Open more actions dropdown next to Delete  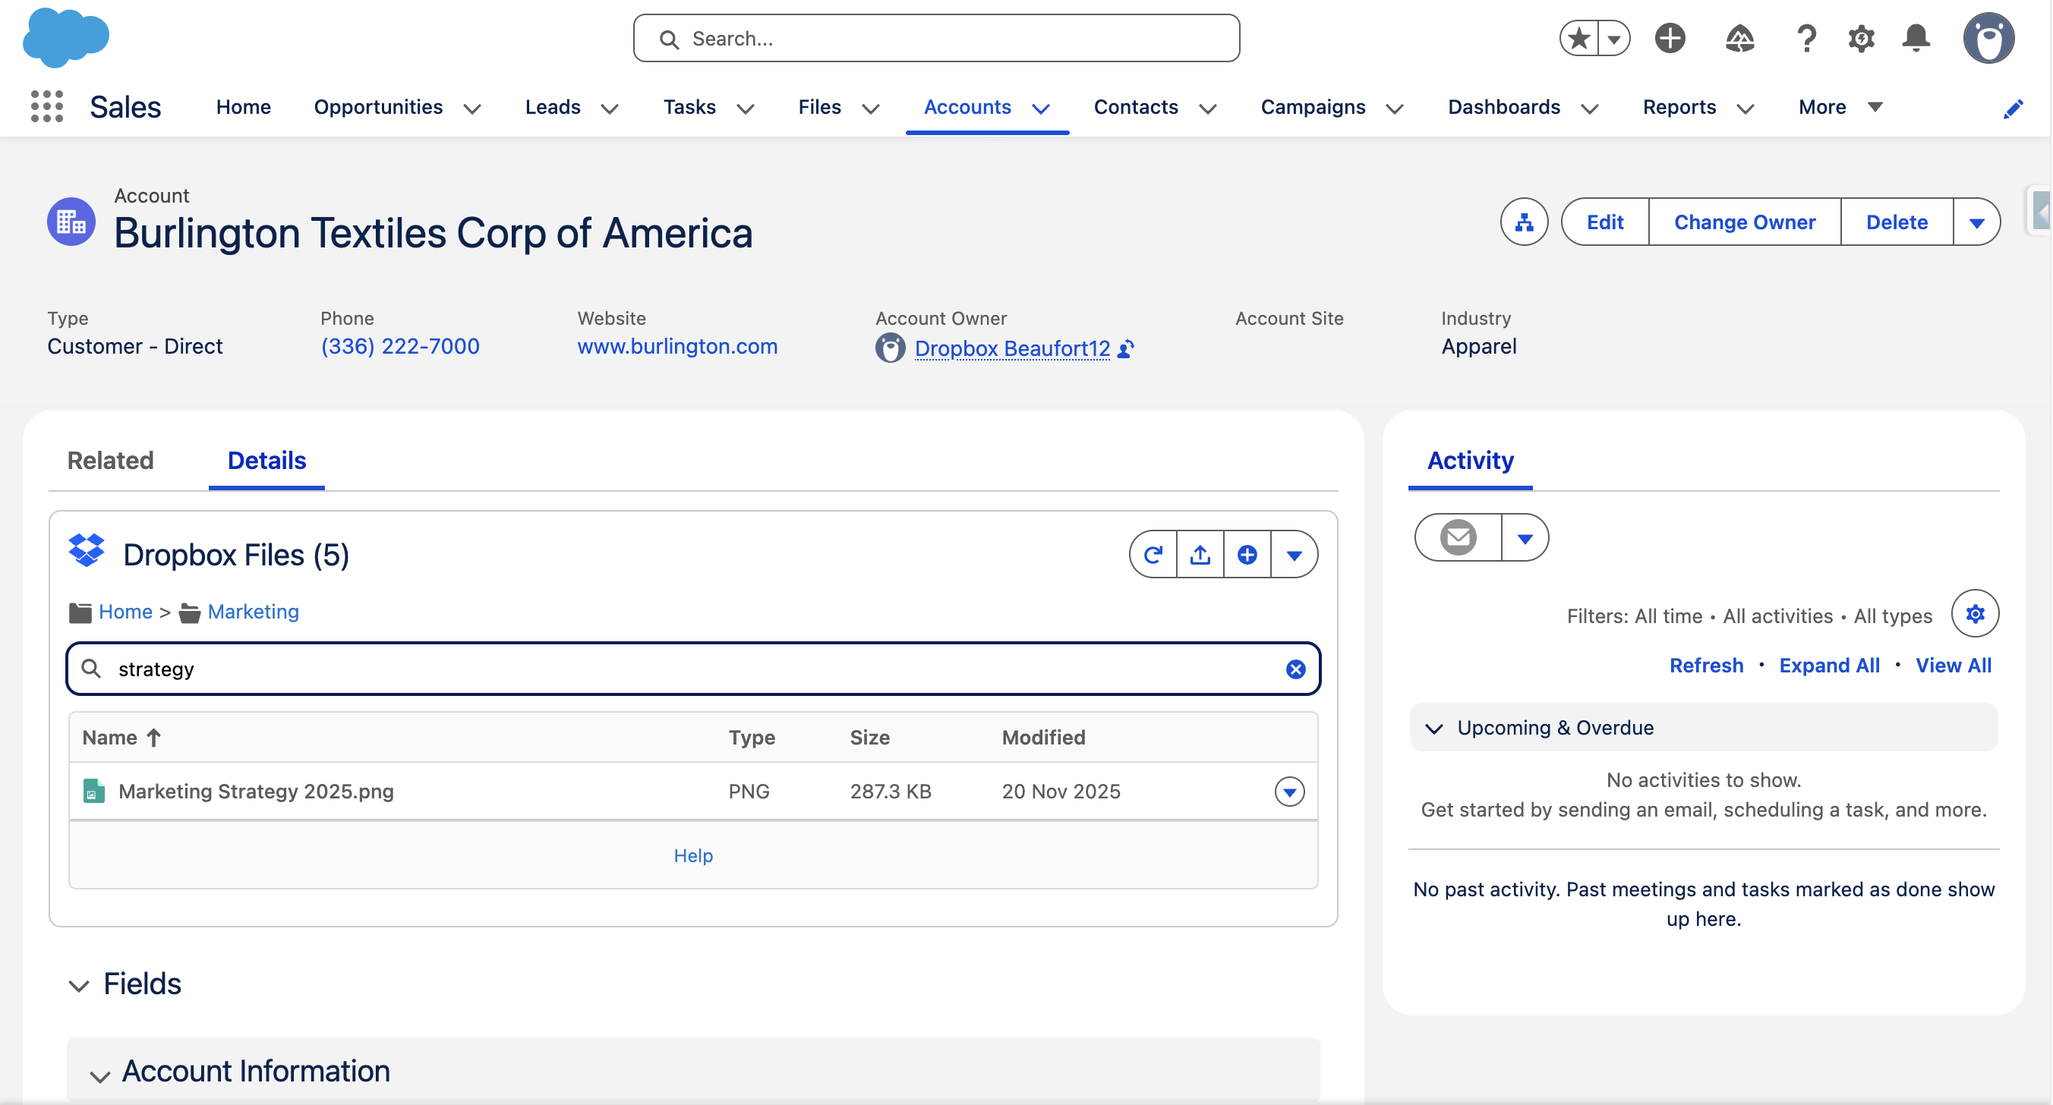[1976, 222]
